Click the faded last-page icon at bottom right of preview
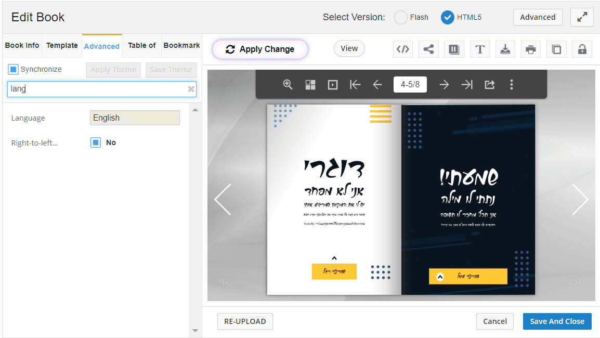The image size is (600, 338). pyautogui.click(x=577, y=282)
